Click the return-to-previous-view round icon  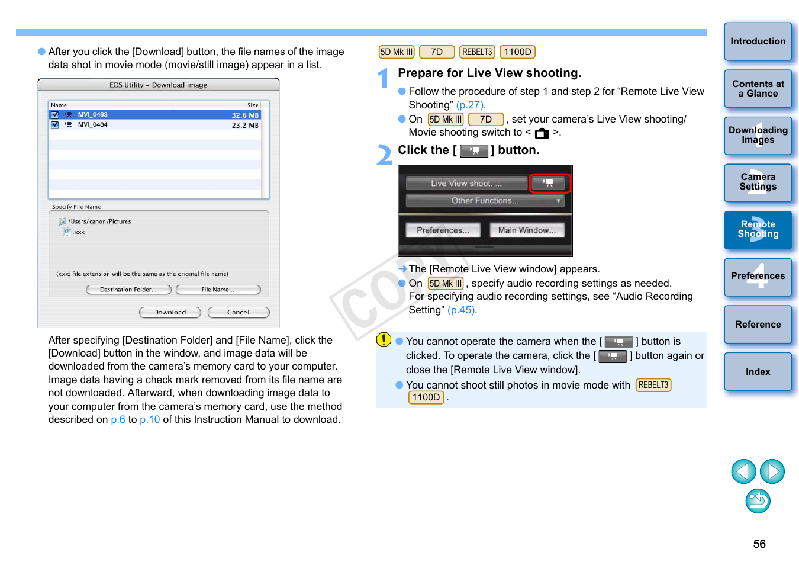(x=758, y=501)
